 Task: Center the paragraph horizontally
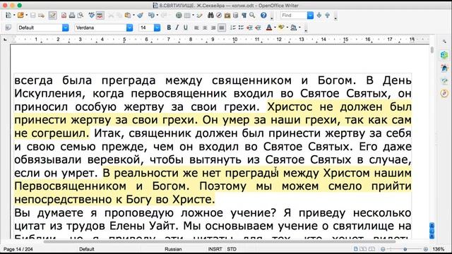[205, 28]
